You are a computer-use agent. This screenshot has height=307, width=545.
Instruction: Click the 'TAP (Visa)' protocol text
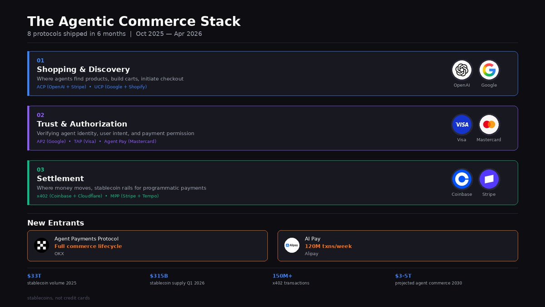(x=85, y=141)
